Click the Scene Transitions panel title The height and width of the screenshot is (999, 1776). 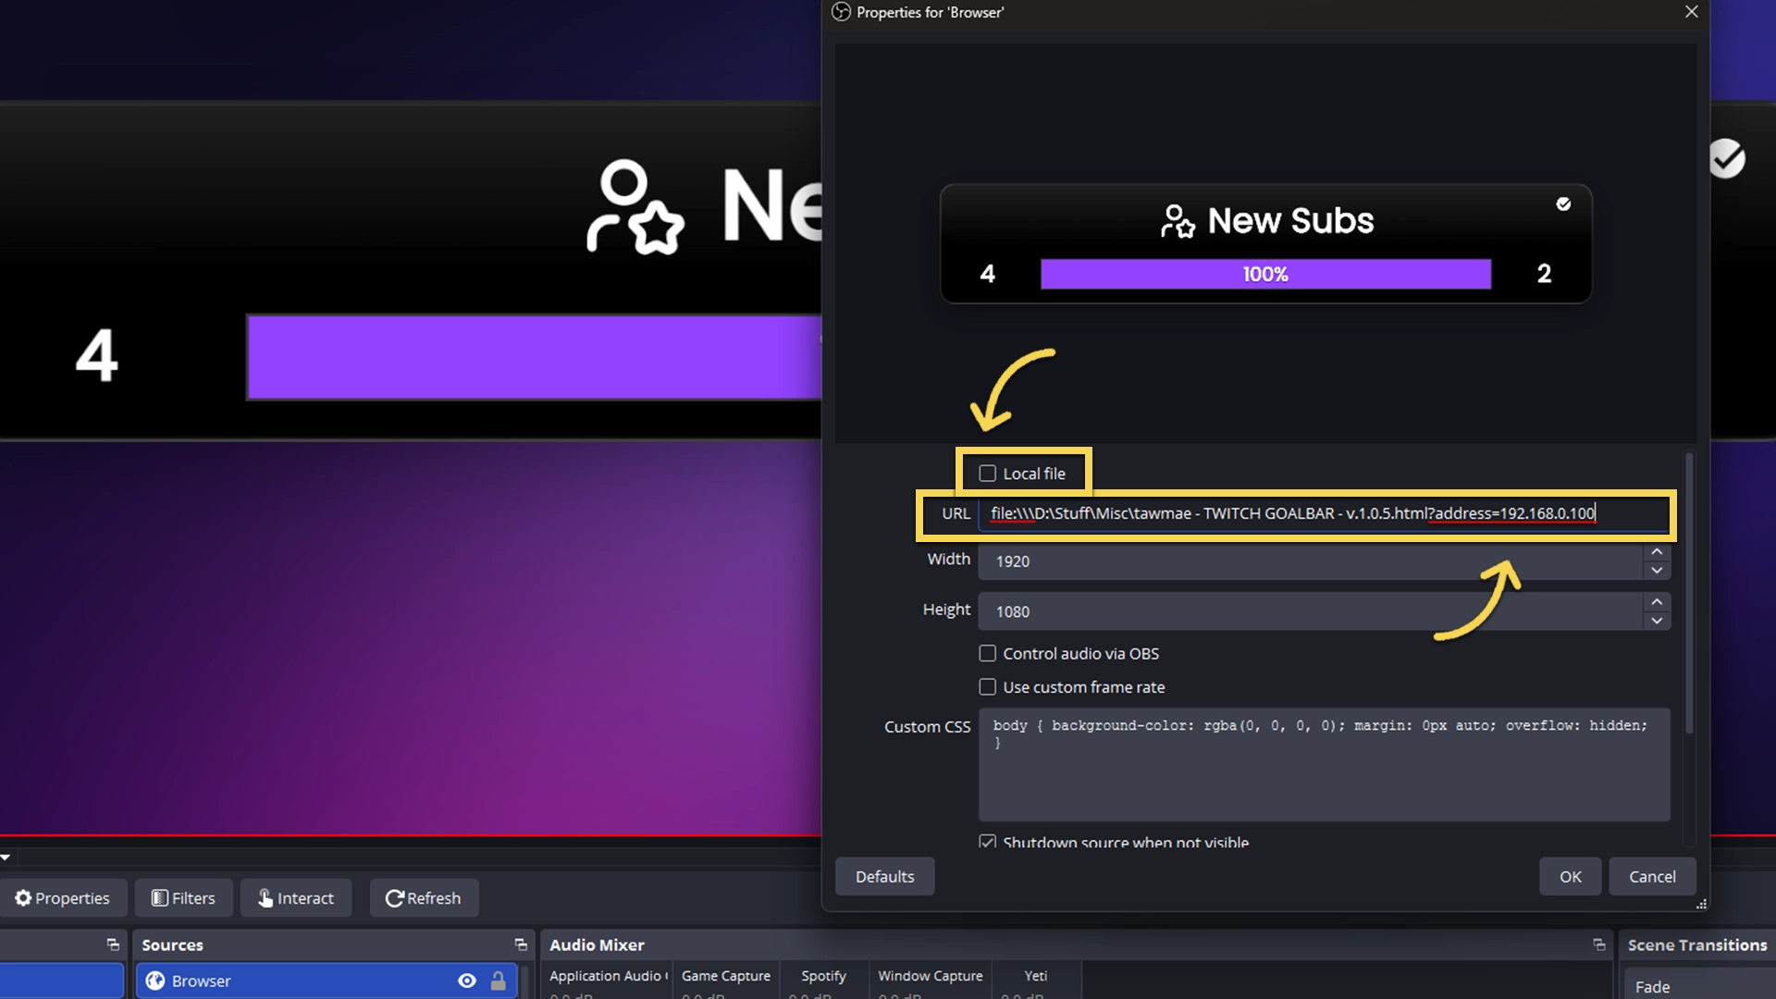1697,944
